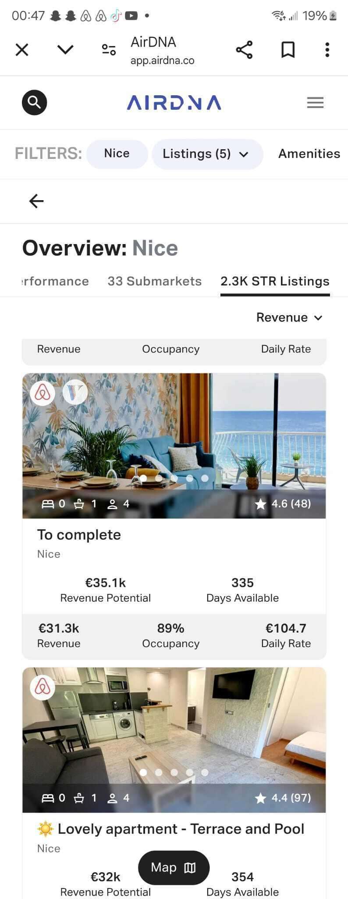Image resolution: width=348 pixels, height=899 pixels.
Task: Tap the Nice filter chip
Action: pyautogui.click(x=117, y=154)
